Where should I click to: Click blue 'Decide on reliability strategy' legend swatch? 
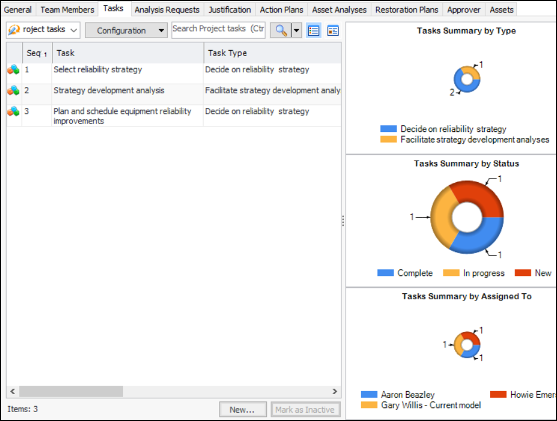click(x=388, y=128)
